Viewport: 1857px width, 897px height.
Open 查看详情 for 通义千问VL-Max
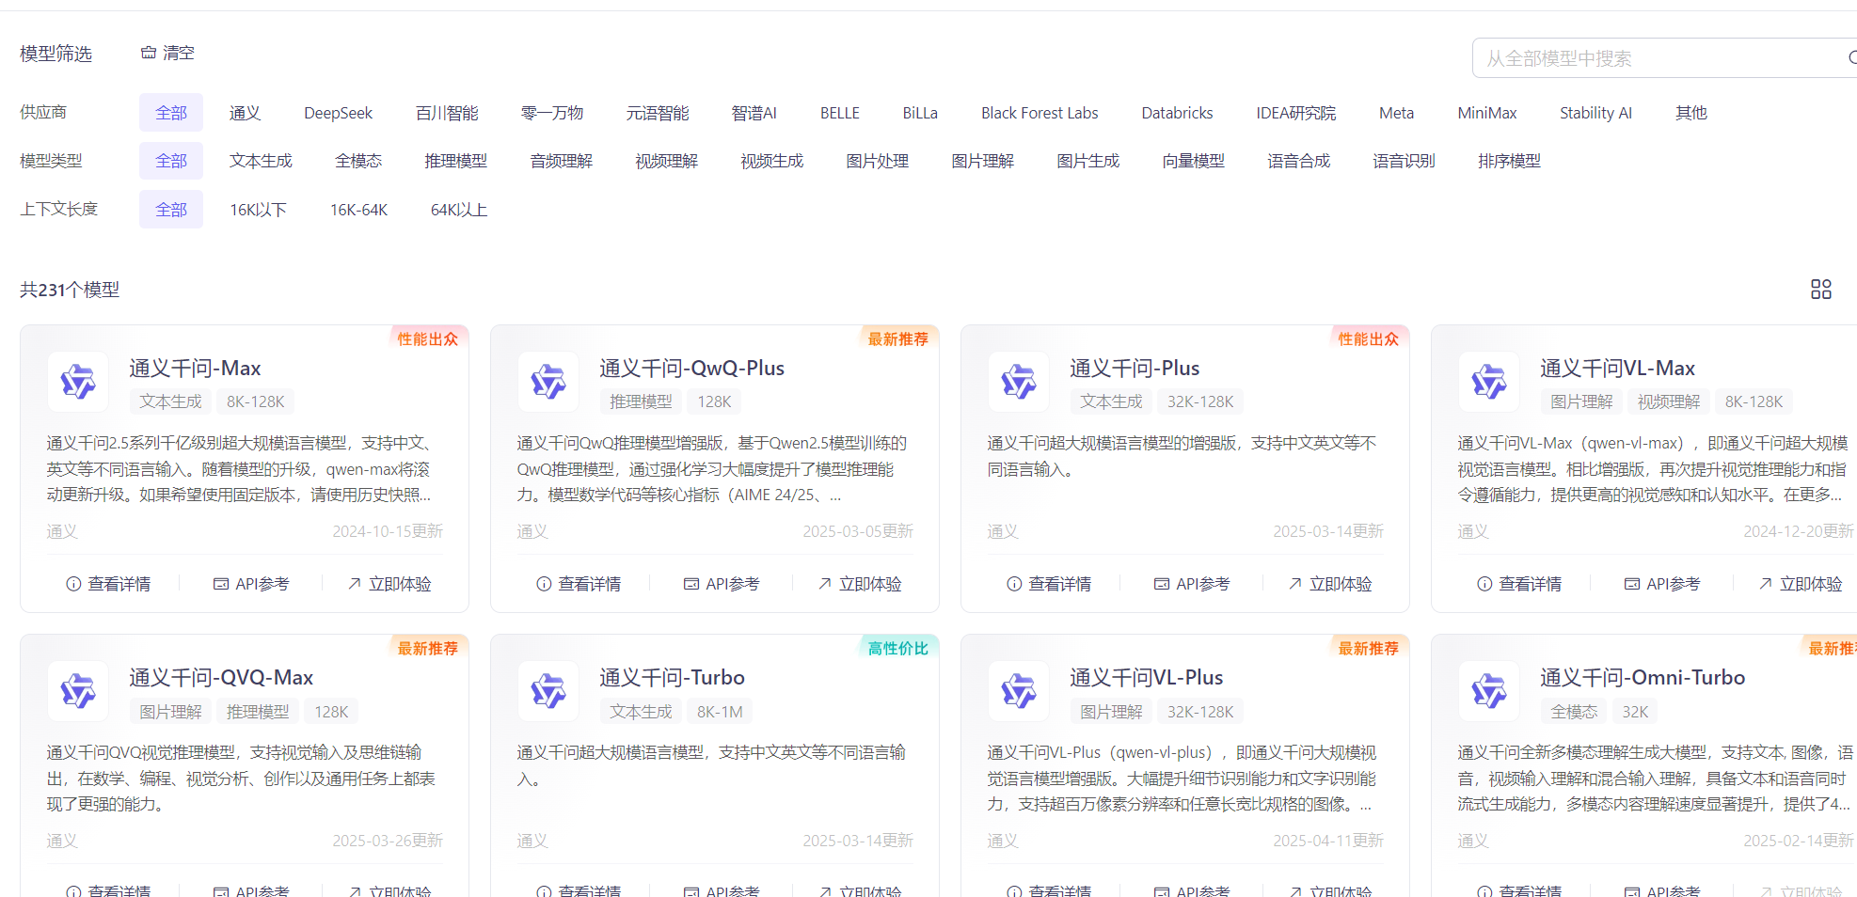pos(1519,584)
